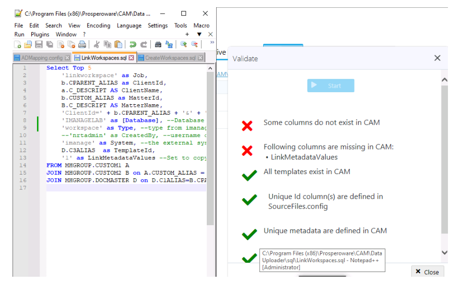Close the CreateWorkspaces.sql tab
This screenshot has height=283, width=461.
[x=200, y=58]
